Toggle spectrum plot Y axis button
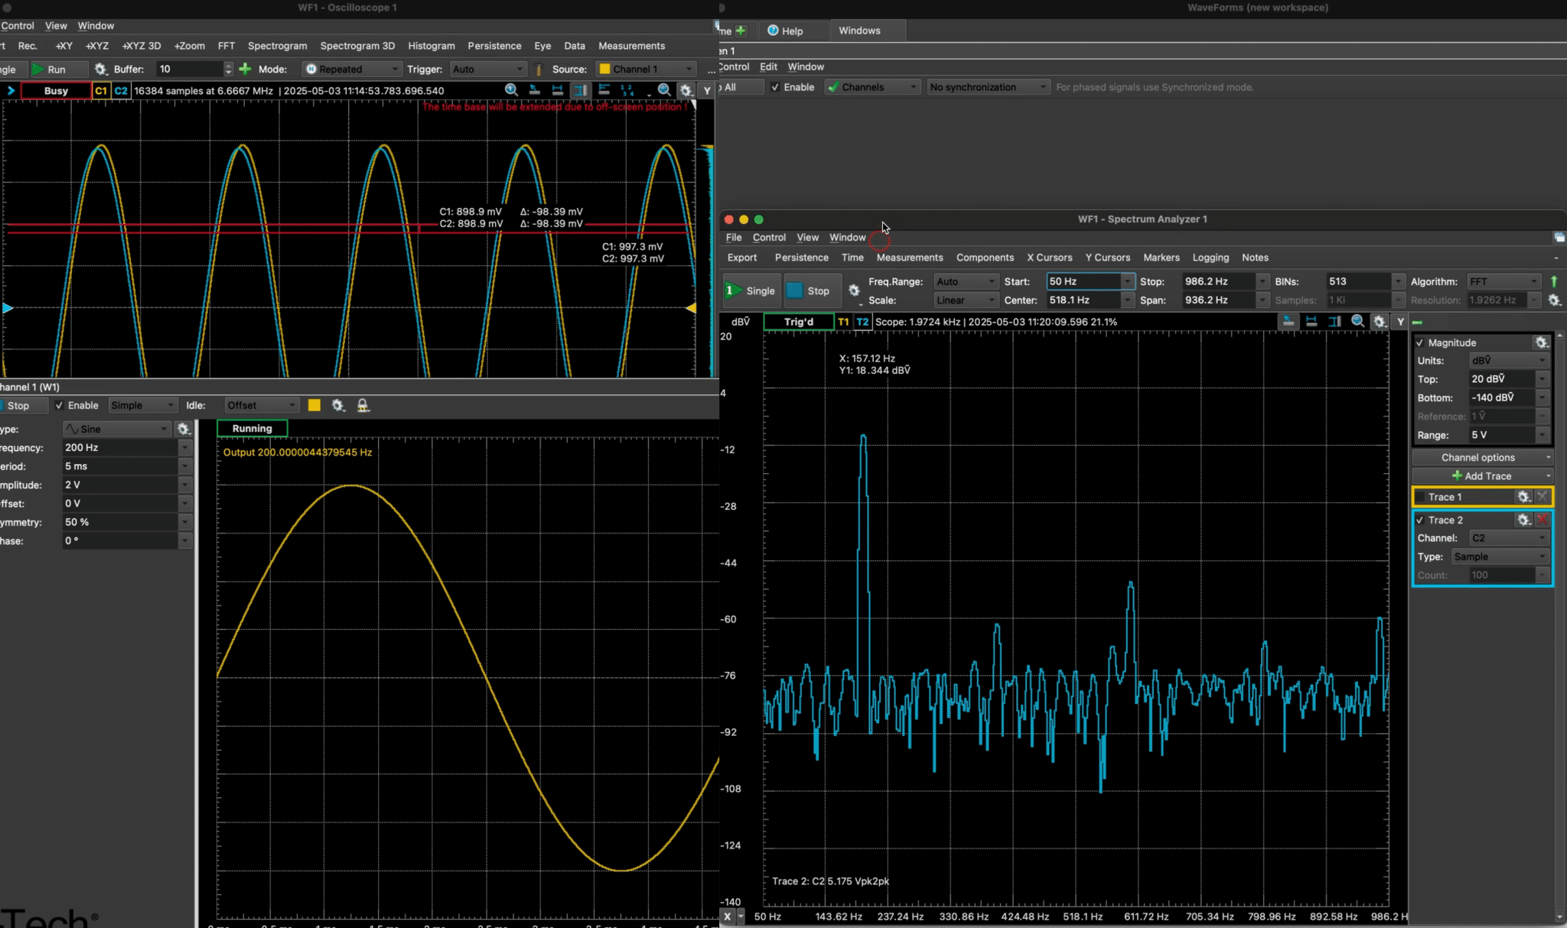Screen dimensions: 1567x928 1400,322
